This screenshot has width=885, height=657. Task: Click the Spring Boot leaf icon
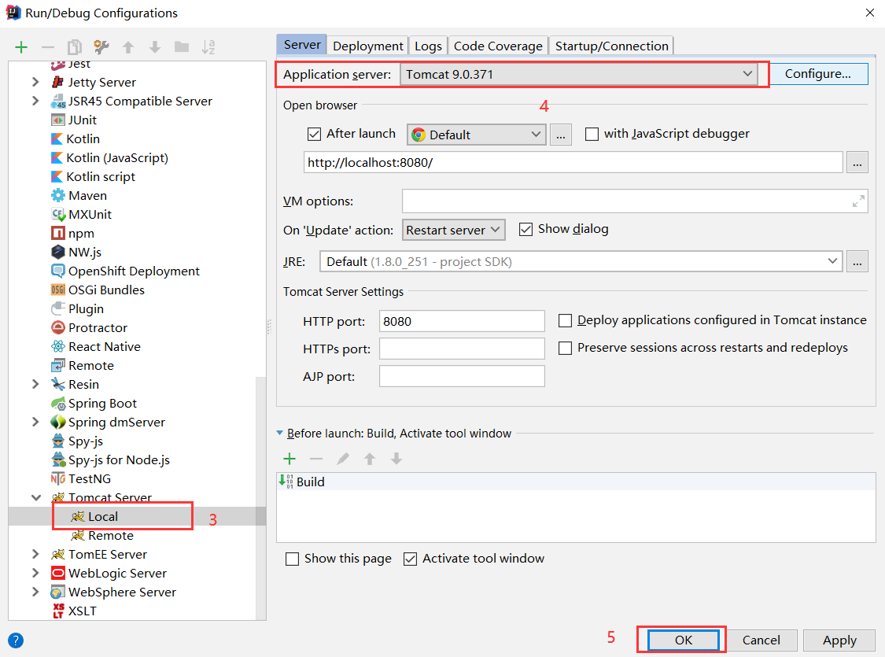click(57, 404)
